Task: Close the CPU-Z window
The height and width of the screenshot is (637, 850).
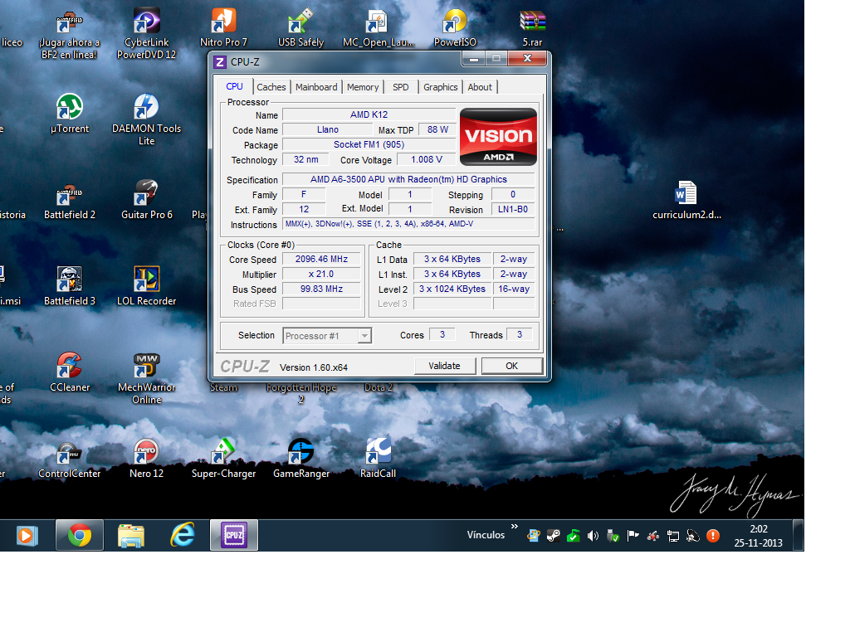Action: (x=527, y=59)
